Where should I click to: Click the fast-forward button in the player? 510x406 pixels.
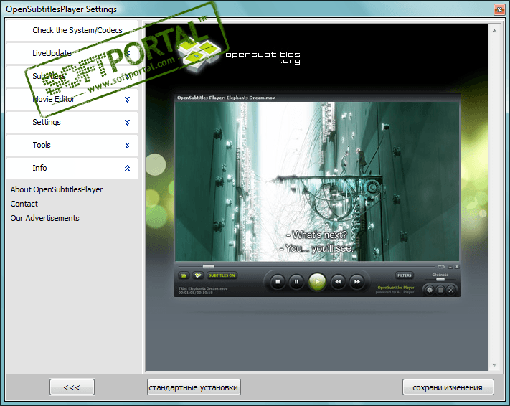pyautogui.click(x=356, y=282)
